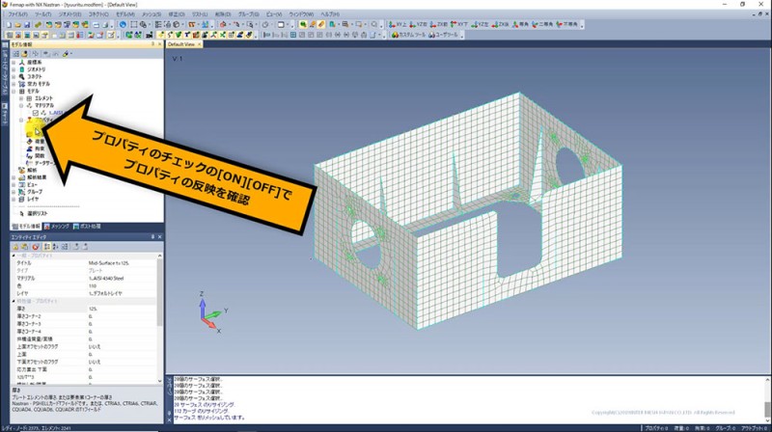Open the メッシュ menu
Viewport: 772px width, 432px height.
click(152, 14)
